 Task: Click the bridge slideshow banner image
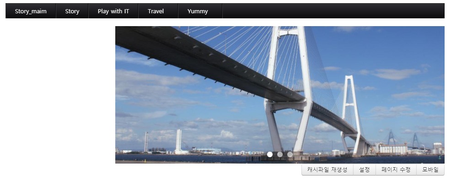point(280,95)
